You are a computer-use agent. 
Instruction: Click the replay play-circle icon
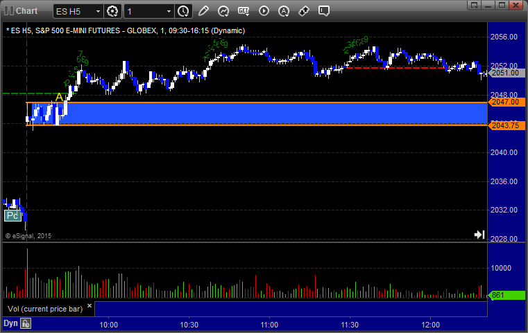pyautogui.click(x=263, y=11)
